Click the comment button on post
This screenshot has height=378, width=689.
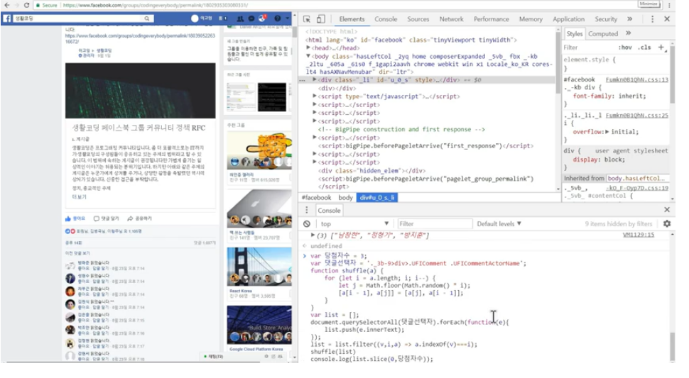[107, 218]
